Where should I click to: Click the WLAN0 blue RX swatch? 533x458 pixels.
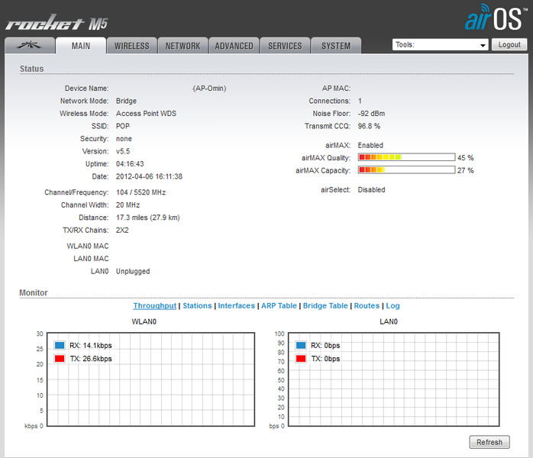point(60,345)
